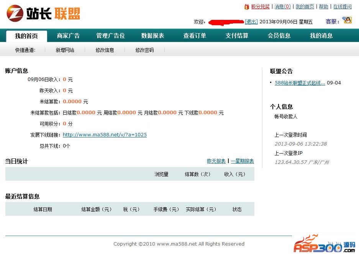Click the 09月06日收入 label
359x254 pixels.
pos(44,79)
